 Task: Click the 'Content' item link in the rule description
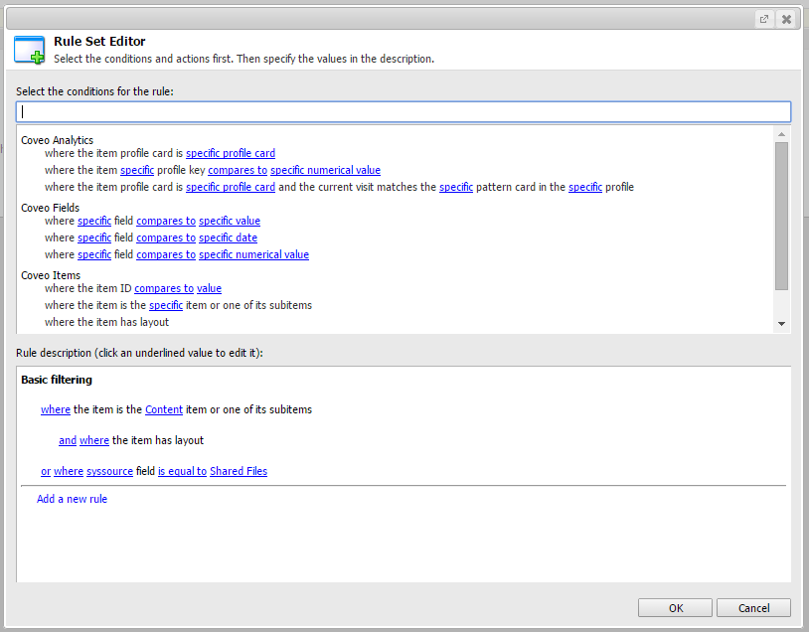(x=163, y=409)
